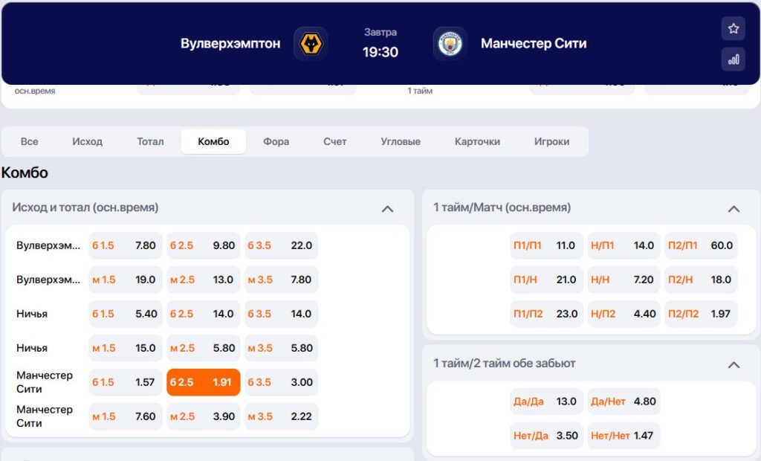Screen dimensions: 761x461
Task: Select Манчестер Сити м 3.5 odds 2.22
Action: pos(281,416)
